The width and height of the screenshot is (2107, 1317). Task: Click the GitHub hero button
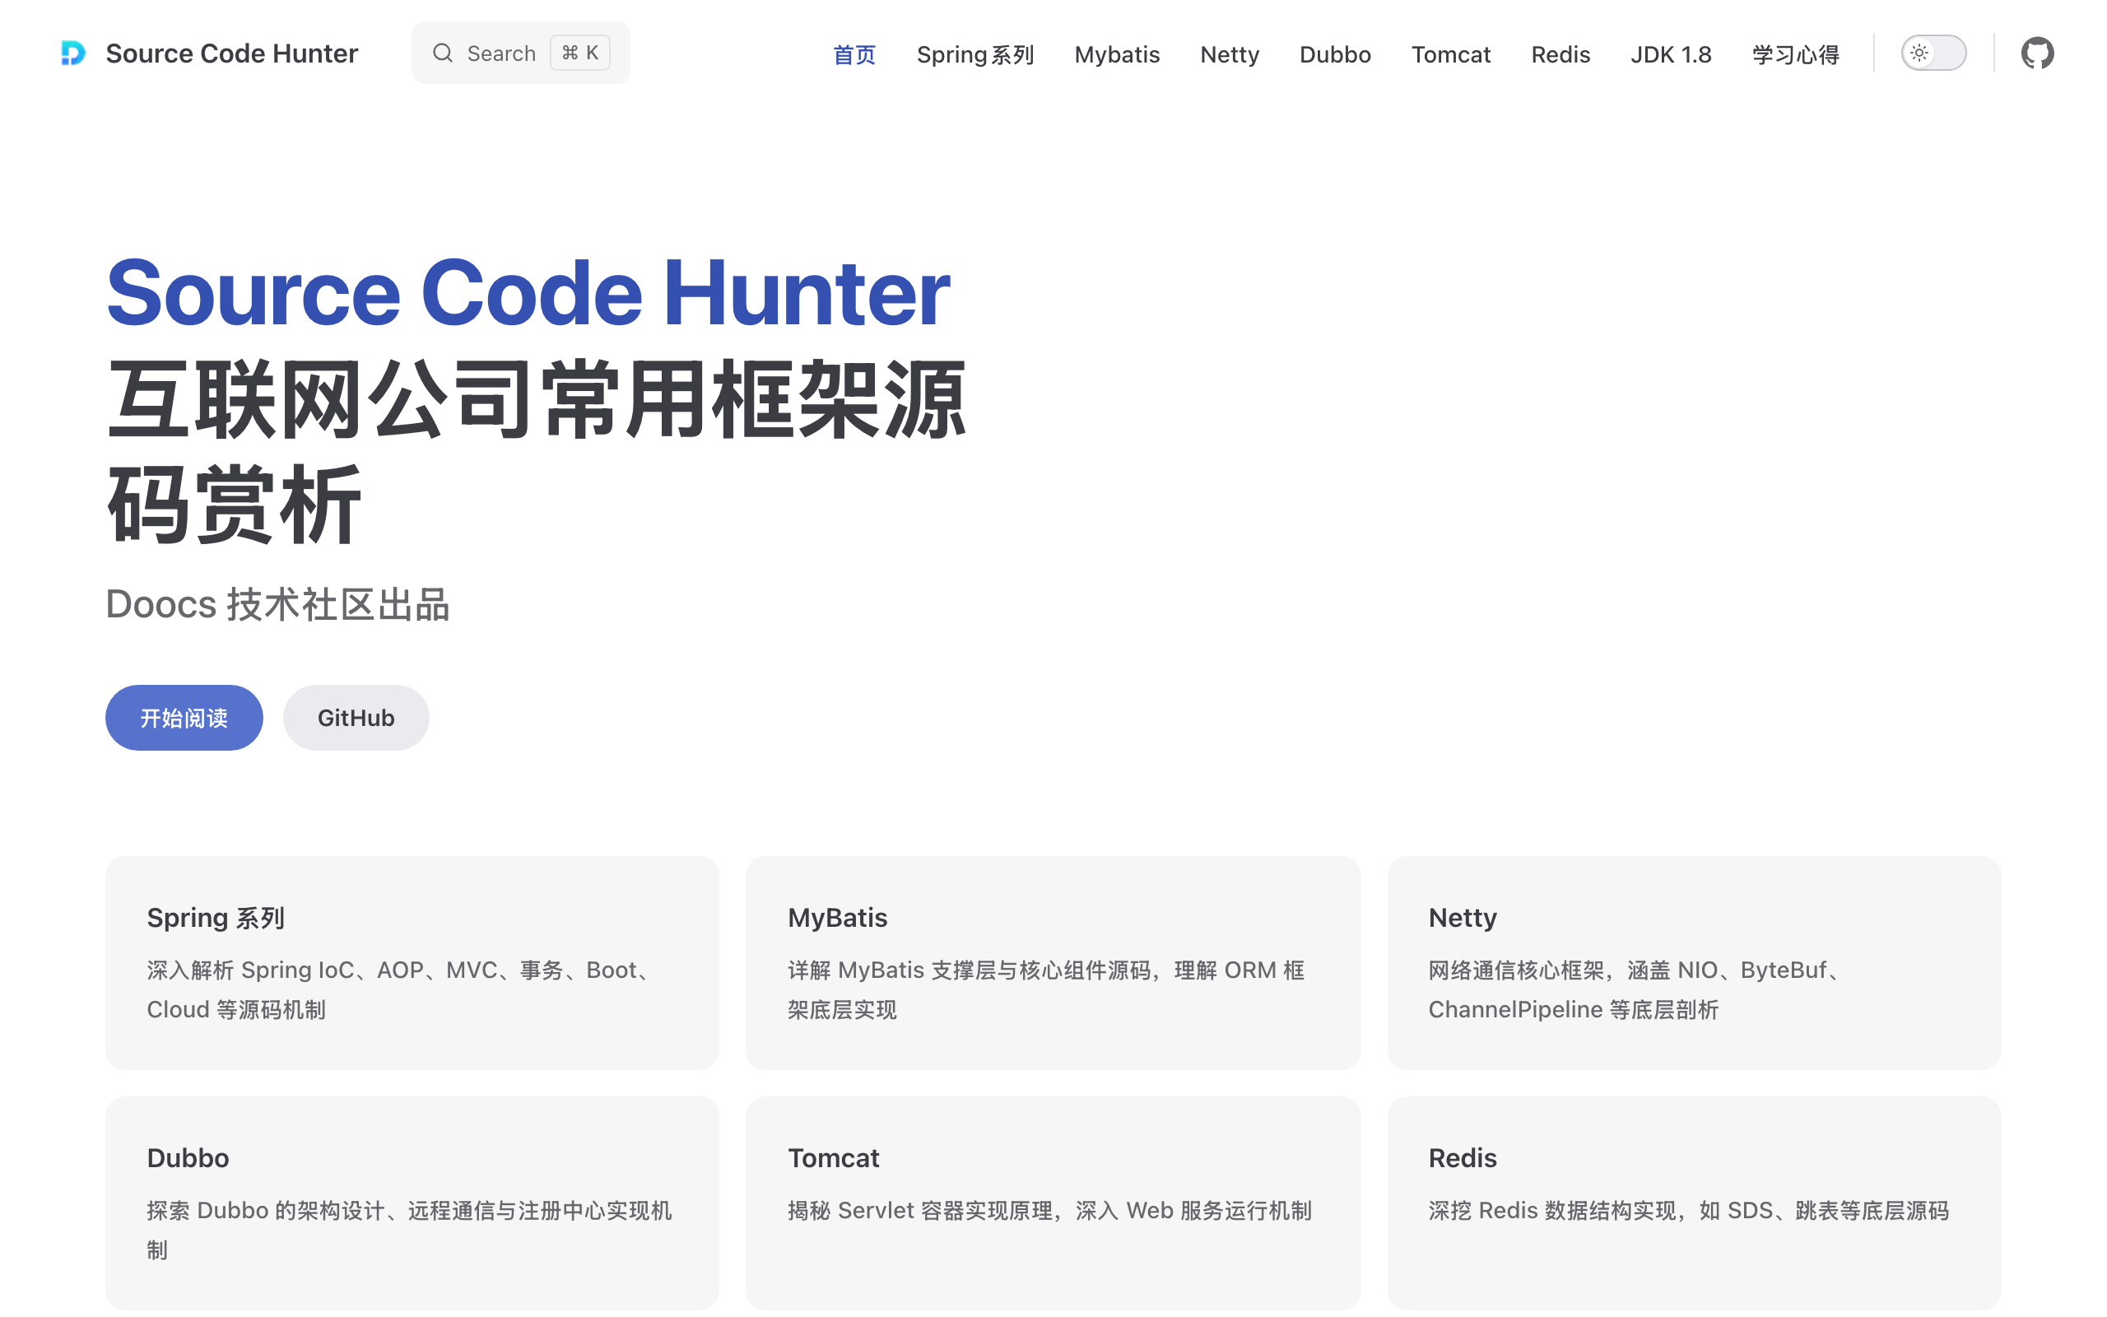(356, 718)
